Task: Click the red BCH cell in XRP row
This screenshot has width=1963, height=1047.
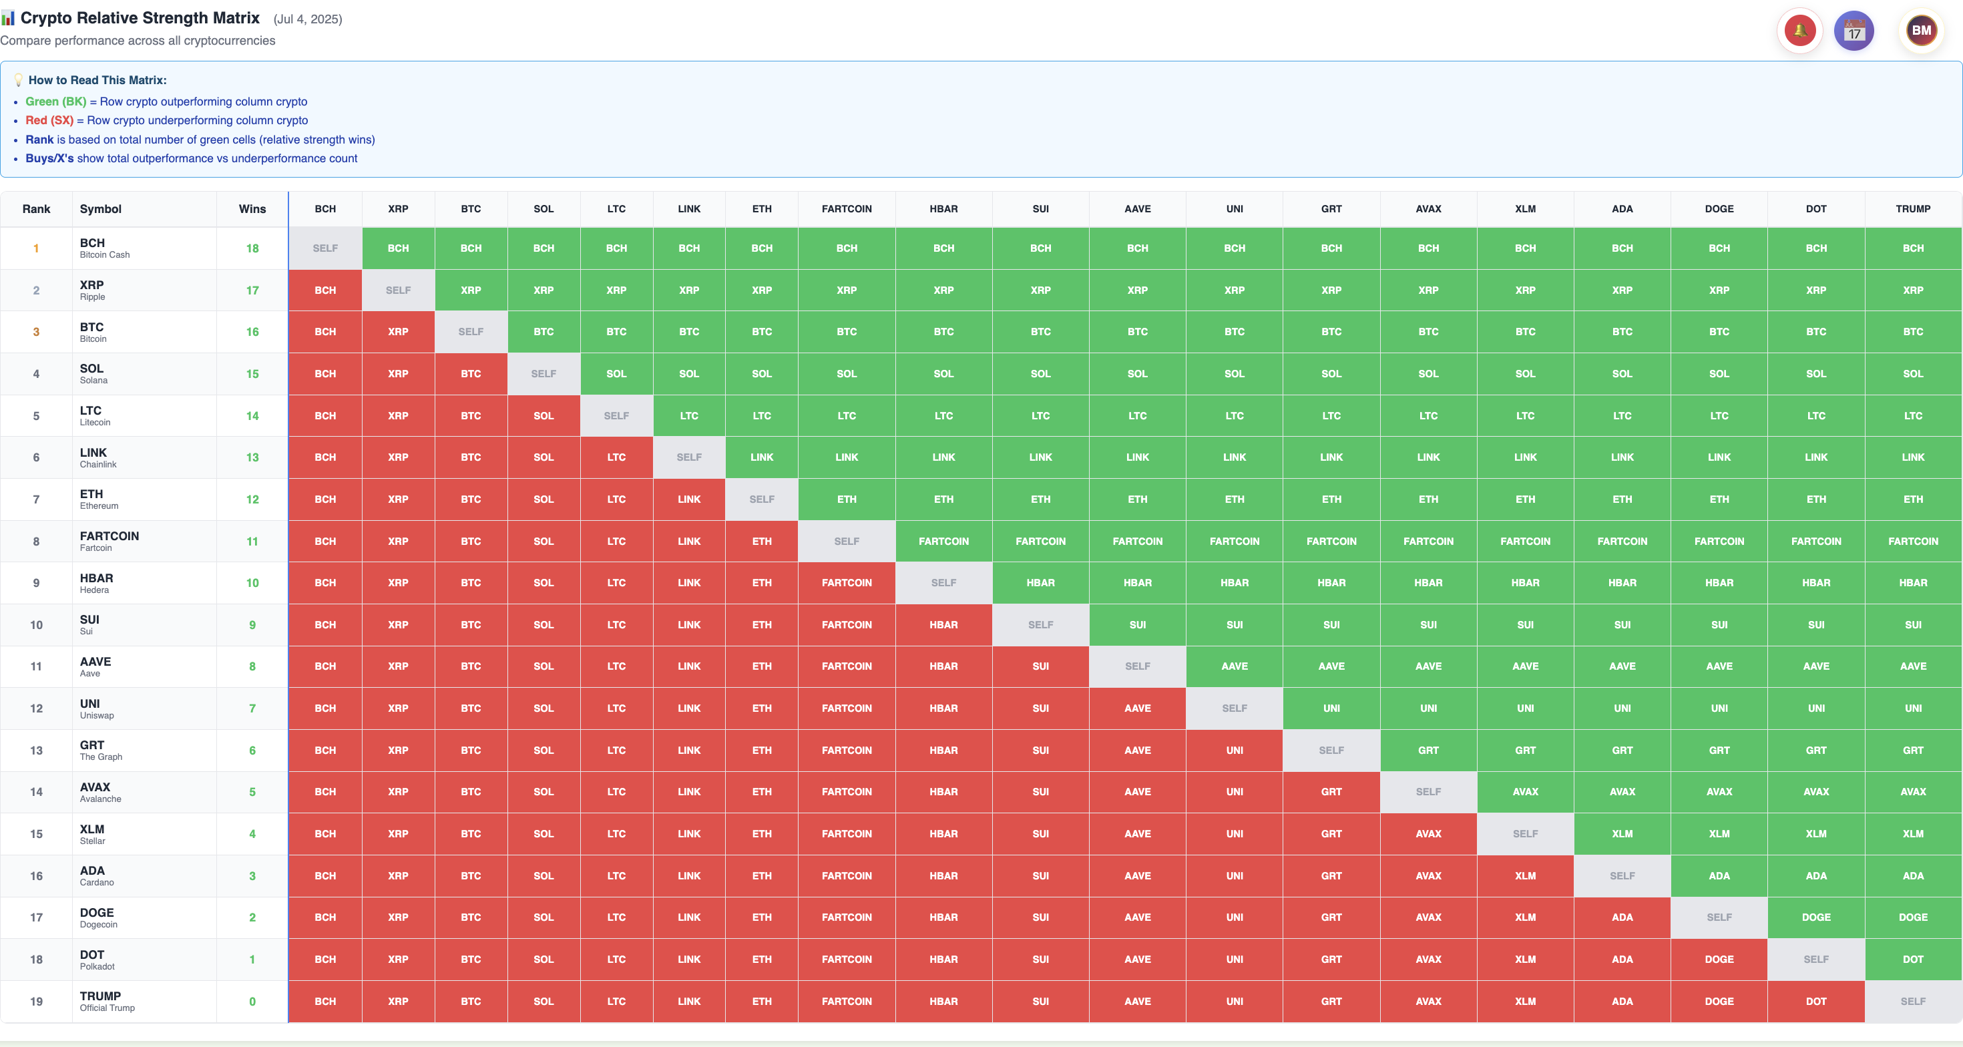Action: click(x=324, y=290)
